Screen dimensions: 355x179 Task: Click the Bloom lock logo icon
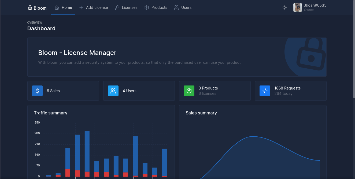[30, 8]
